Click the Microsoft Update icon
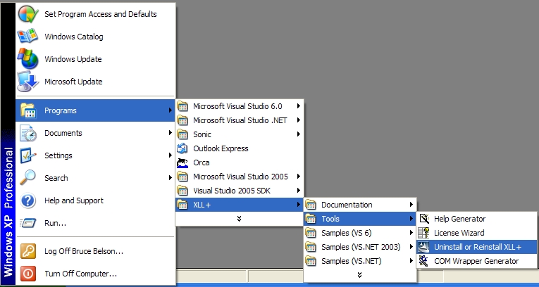The height and width of the screenshot is (287, 539). (x=28, y=82)
